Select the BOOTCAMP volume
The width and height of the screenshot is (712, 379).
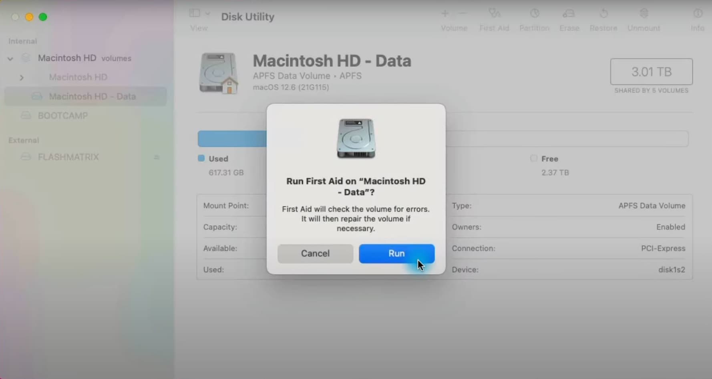63,116
